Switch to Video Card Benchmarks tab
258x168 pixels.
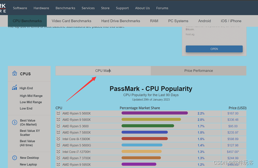71,21
